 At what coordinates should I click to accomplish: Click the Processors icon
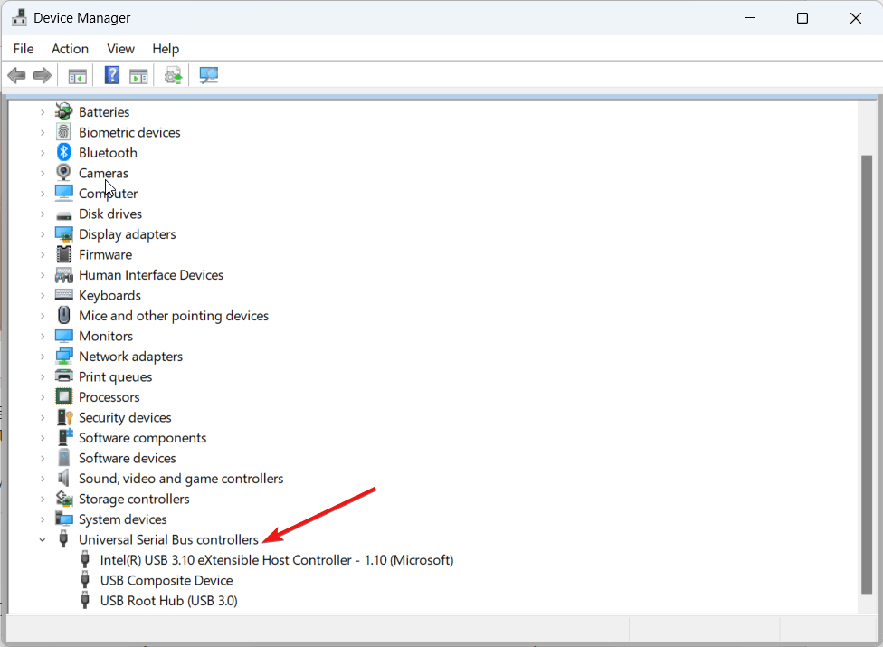point(63,396)
